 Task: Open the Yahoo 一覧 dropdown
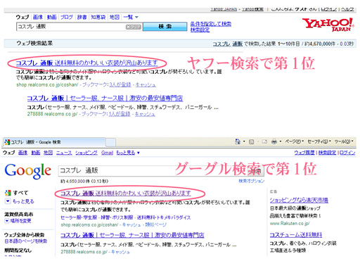(131, 17)
